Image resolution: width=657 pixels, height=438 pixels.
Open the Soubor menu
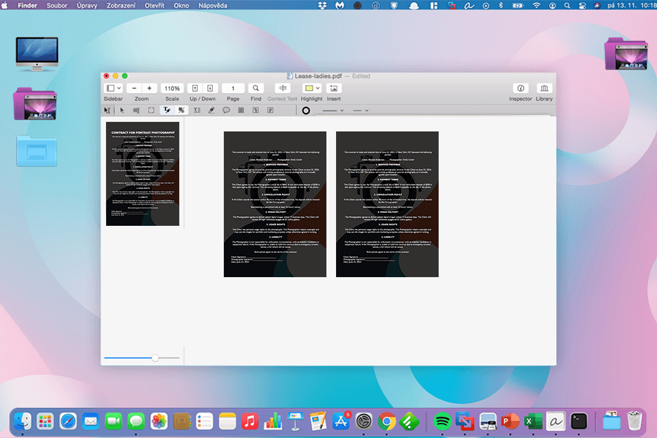pos(57,5)
